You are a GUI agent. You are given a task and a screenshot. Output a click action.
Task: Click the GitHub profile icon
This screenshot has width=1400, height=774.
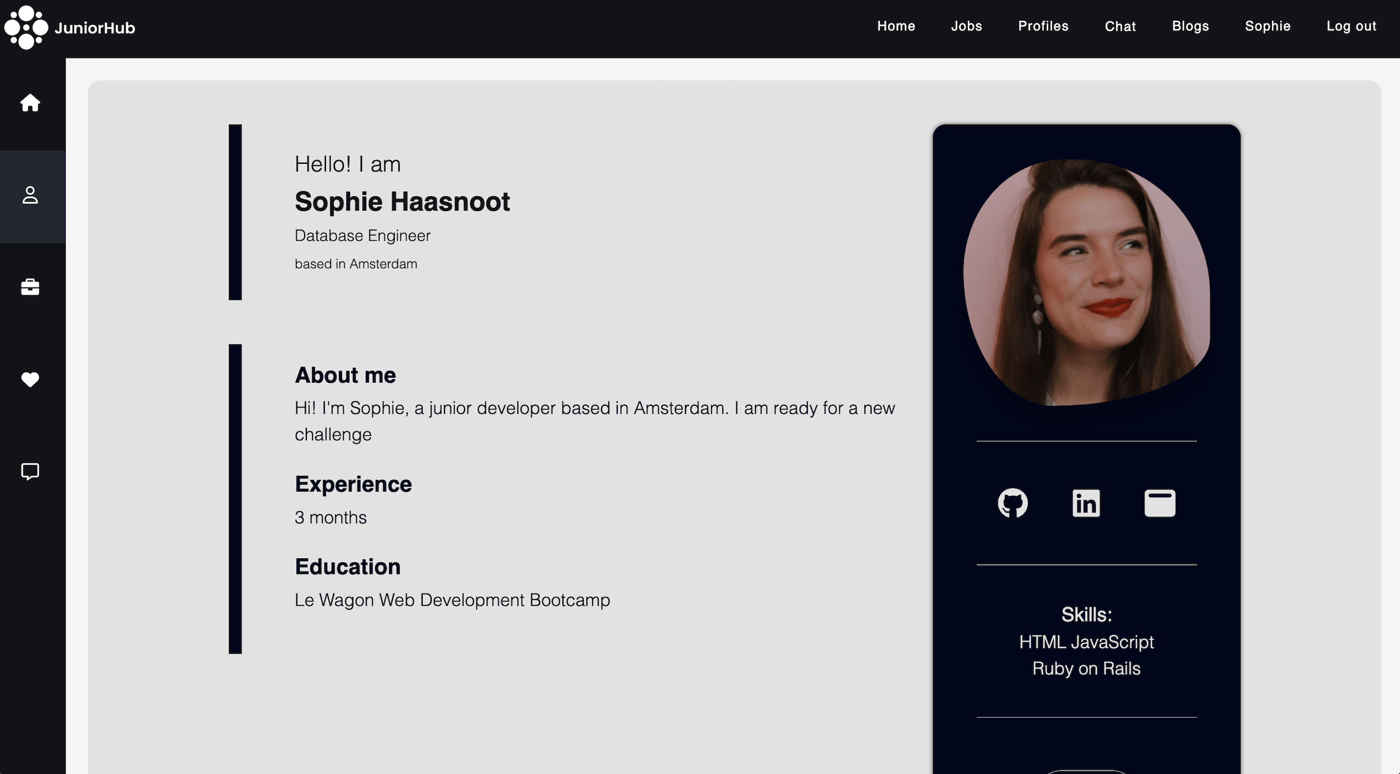coord(1013,502)
